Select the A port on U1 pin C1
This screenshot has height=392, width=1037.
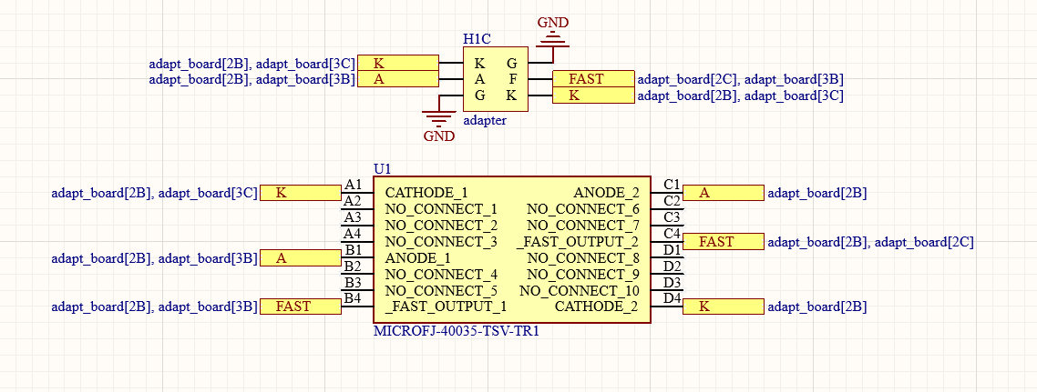(723, 193)
